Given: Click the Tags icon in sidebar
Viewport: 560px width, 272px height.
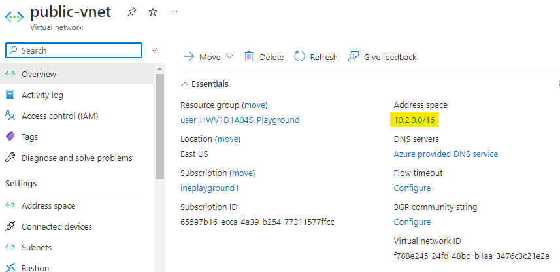Looking at the screenshot, I should point(10,137).
